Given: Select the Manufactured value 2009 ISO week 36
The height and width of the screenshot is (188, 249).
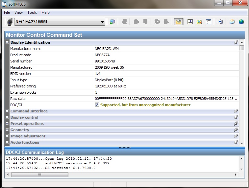Looking at the screenshot, I should (110, 67).
